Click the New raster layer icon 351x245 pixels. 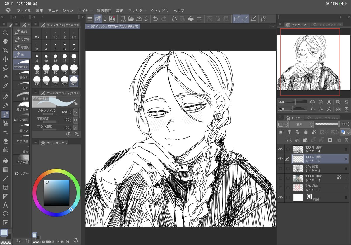289,140
